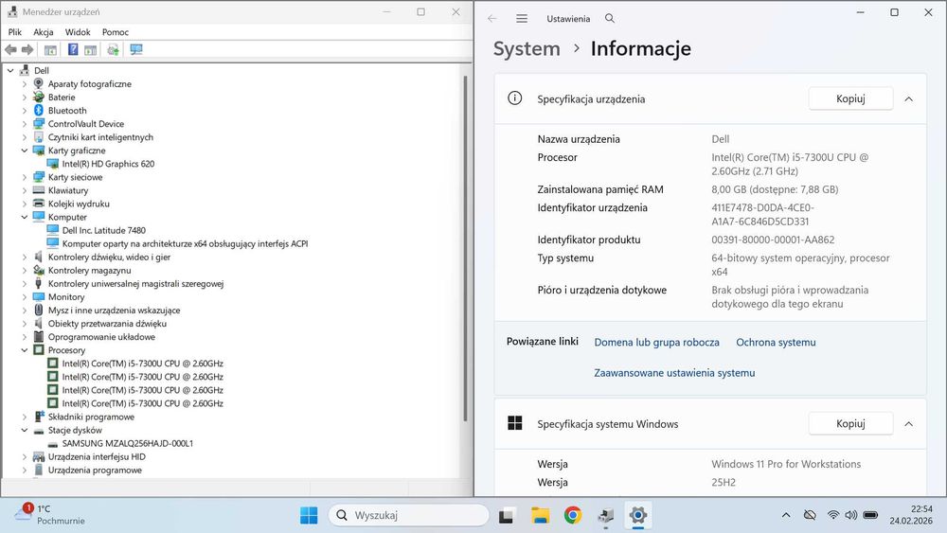
Task: Click the Back arrow in Device Manager toolbar
Action: click(x=10, y=49)
